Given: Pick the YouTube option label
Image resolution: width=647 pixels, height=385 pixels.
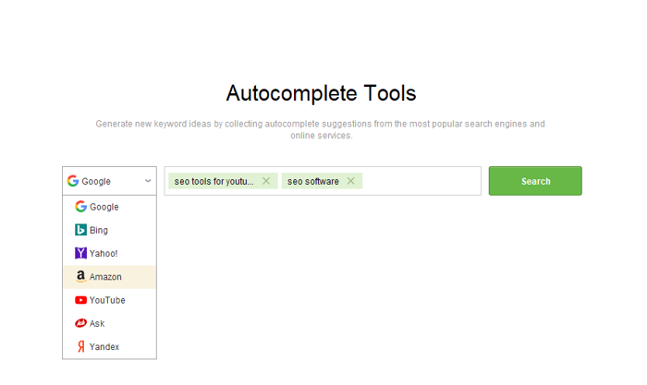Looking at the screenshot, I should pos(107,300).
